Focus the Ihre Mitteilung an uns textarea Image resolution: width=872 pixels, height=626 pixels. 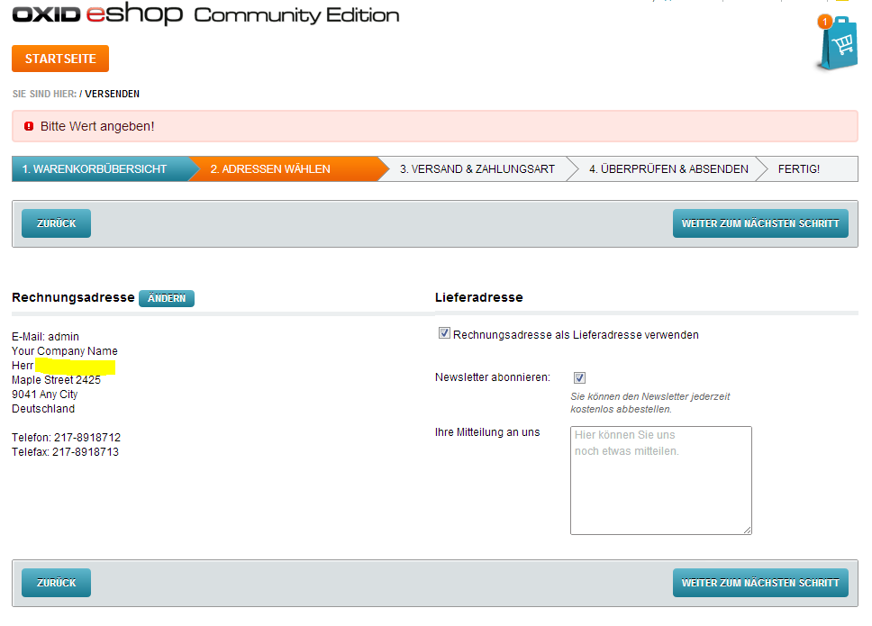point(660,480)
